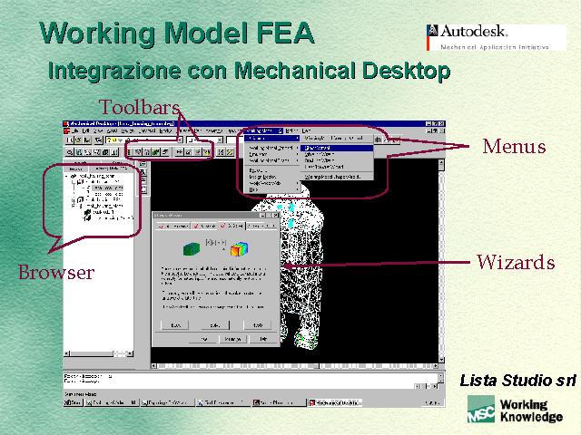Click the clock area in the taskbar tray

[x=432, y=402]
